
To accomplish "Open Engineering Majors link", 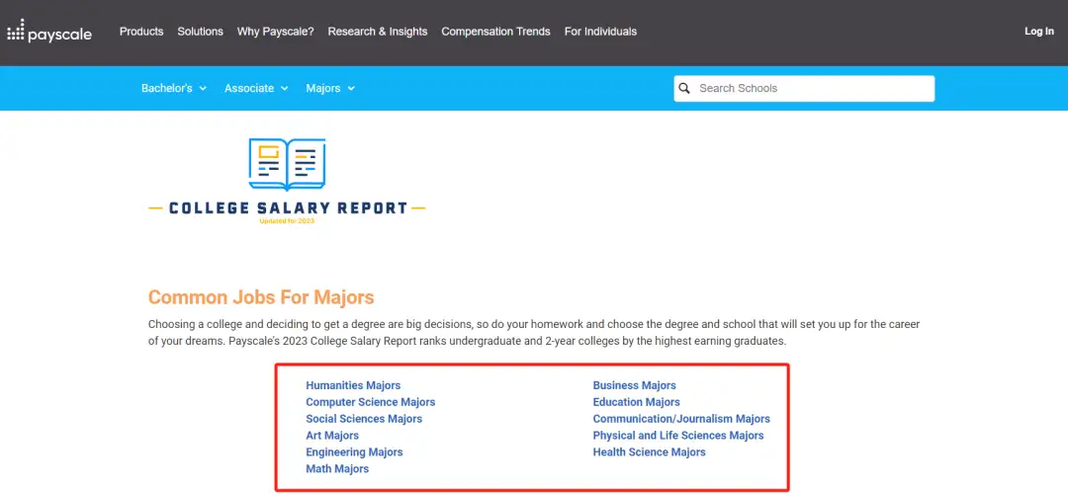I will click(x=354, y=452).
